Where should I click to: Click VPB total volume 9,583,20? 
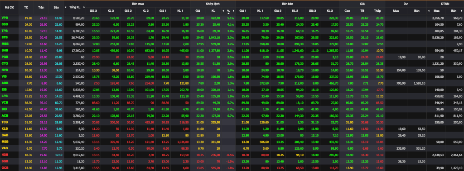[79, 18]
